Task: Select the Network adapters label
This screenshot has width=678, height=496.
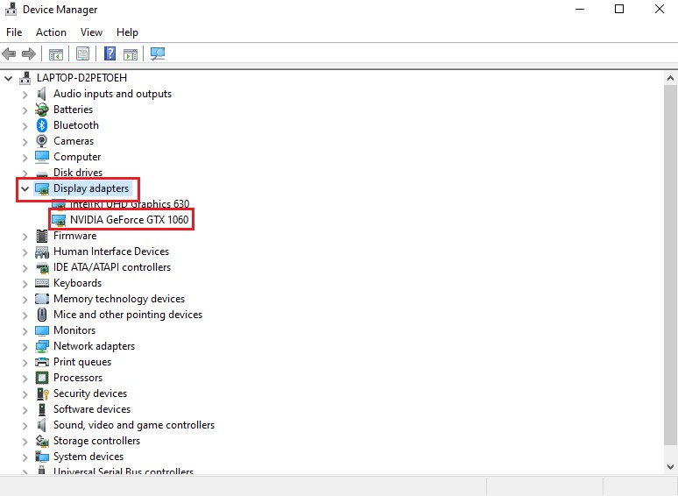Action: (94, 346)
